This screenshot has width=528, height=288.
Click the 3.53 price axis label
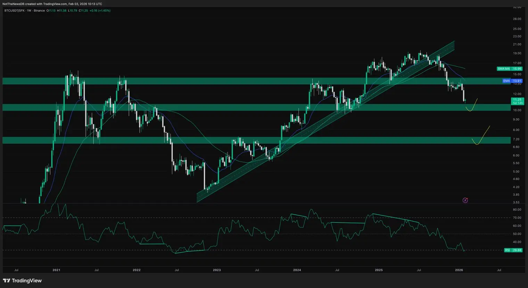click(516, 202)
